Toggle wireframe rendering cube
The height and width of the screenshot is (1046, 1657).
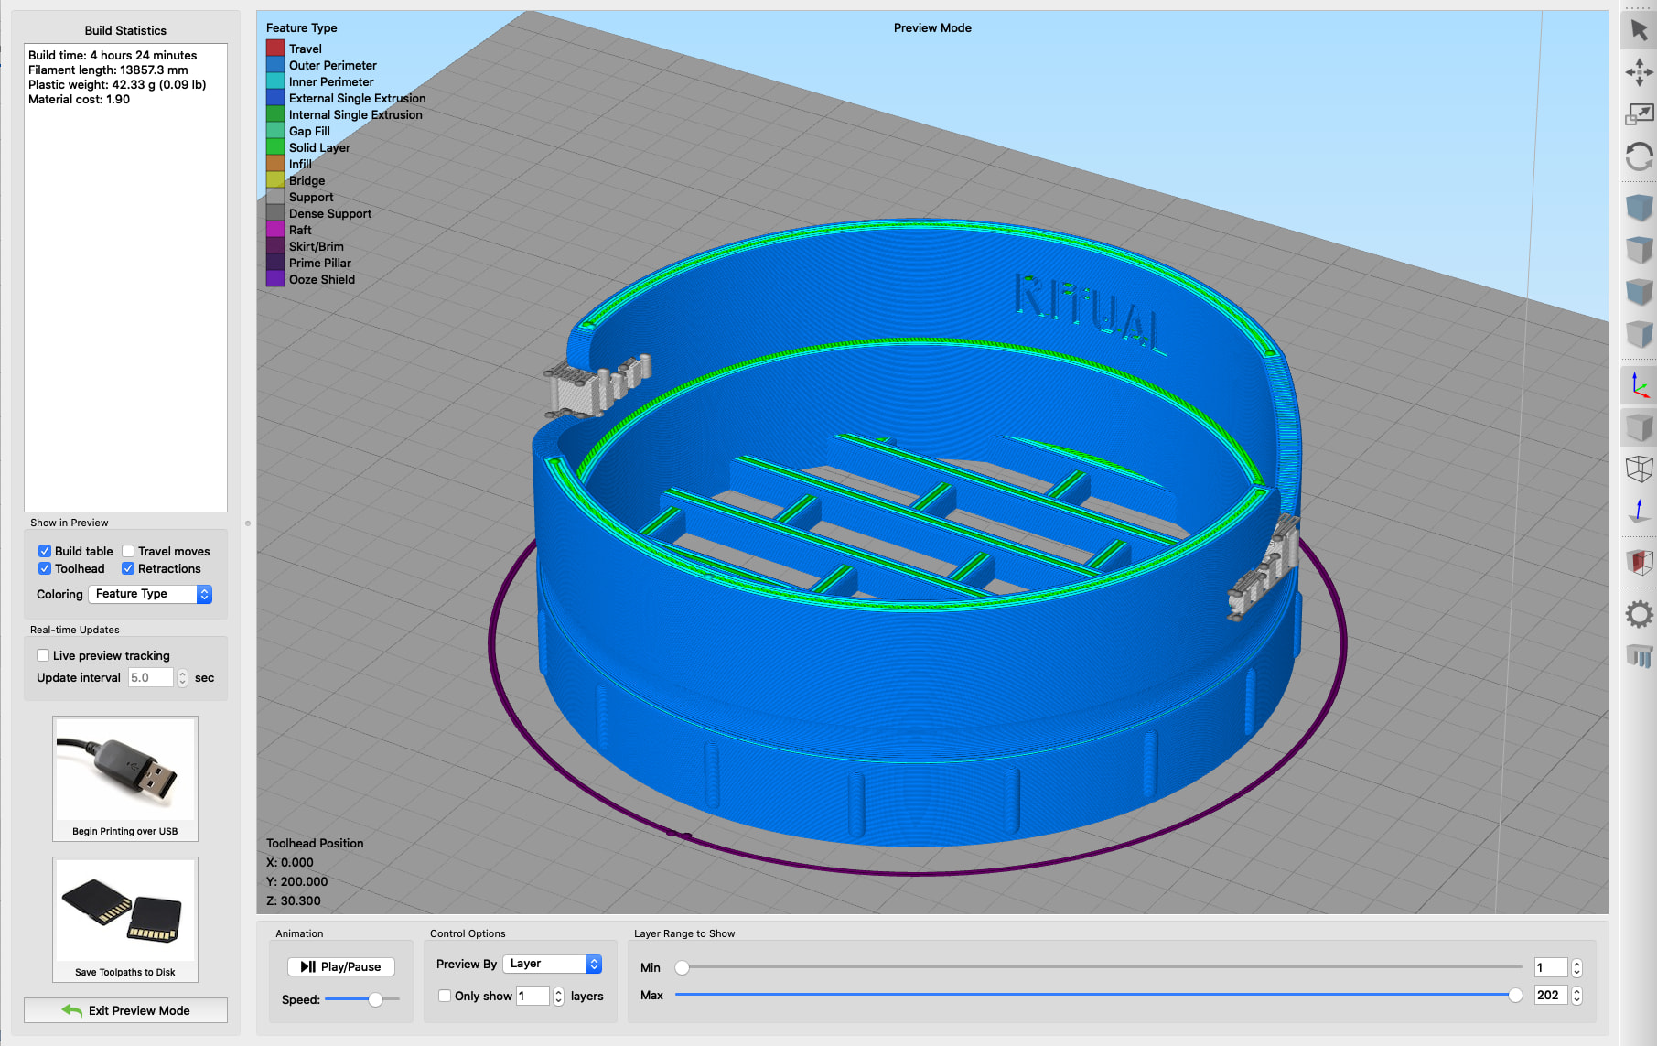(x=1639, y=469)
